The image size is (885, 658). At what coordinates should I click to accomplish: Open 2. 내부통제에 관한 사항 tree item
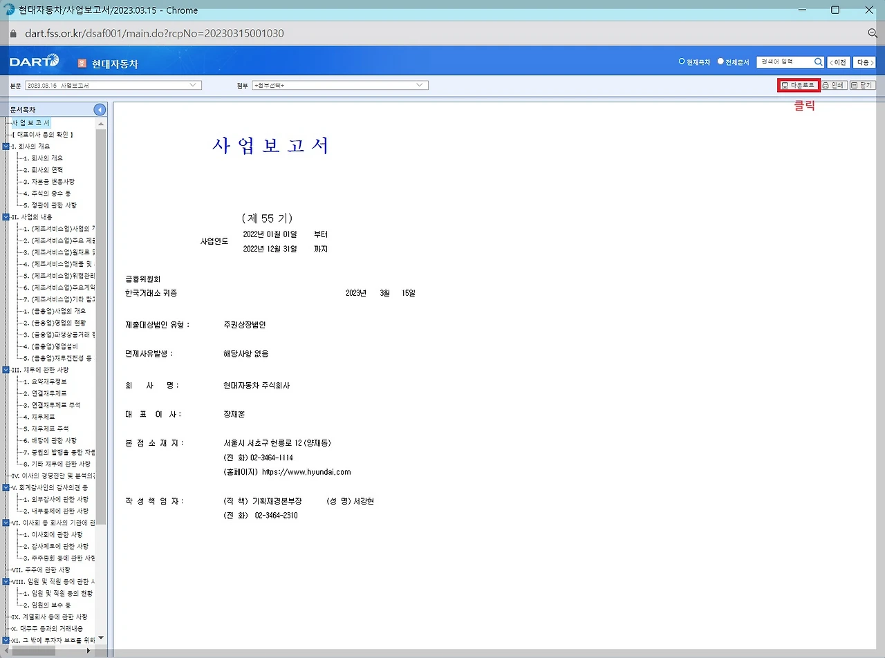click(55, 511)
